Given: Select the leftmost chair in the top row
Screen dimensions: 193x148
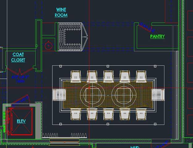Looking at the screenshot, I should (x=76, y=76).
